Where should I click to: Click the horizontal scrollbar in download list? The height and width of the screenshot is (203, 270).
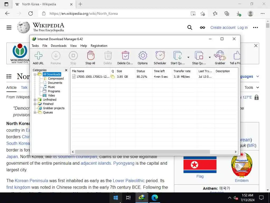(x=142, y=152)
